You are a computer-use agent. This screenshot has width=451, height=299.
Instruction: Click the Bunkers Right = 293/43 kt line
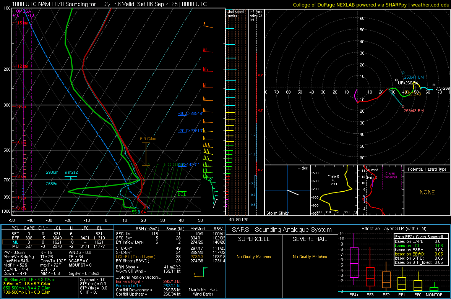(x=148, y=281)
